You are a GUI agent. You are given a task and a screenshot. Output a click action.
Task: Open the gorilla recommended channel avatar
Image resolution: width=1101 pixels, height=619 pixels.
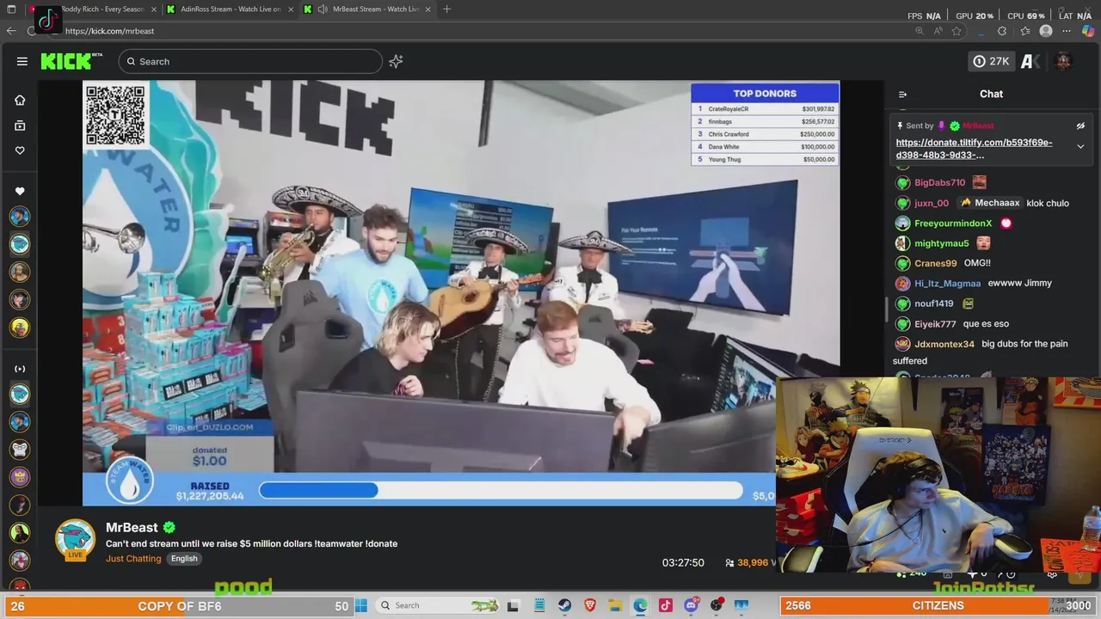tap(20, 450)
